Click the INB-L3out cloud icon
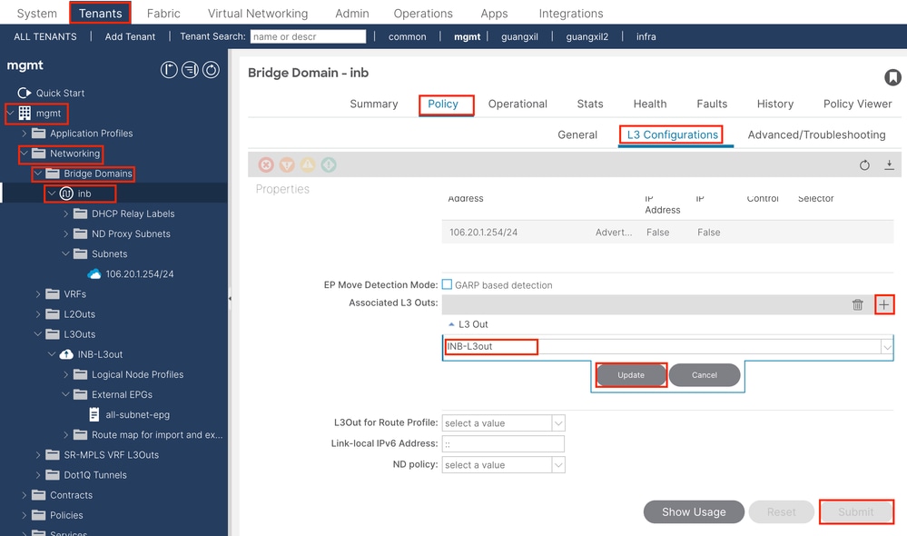Viewport: 907px width, 536px height. (x=66, y=354)
